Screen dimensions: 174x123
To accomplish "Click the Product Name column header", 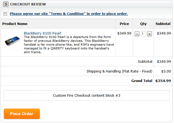I will click(x=15, y=24).
